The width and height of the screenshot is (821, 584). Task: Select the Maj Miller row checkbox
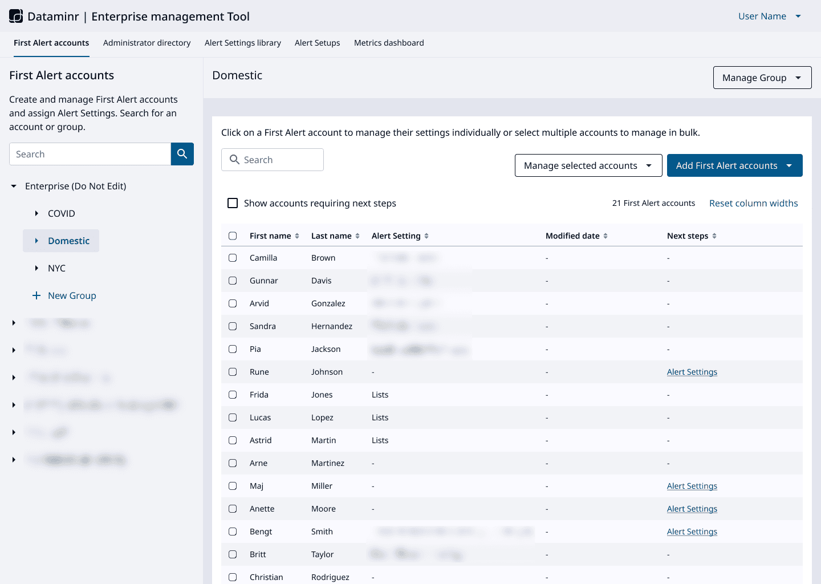pyautogui.click(x=233, y=486)
